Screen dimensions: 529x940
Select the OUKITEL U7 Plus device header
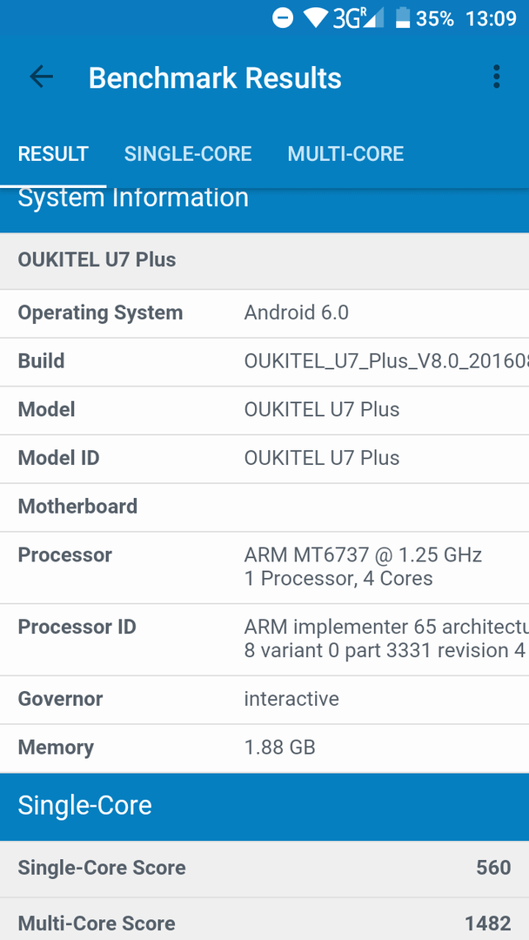coord(264,260)
